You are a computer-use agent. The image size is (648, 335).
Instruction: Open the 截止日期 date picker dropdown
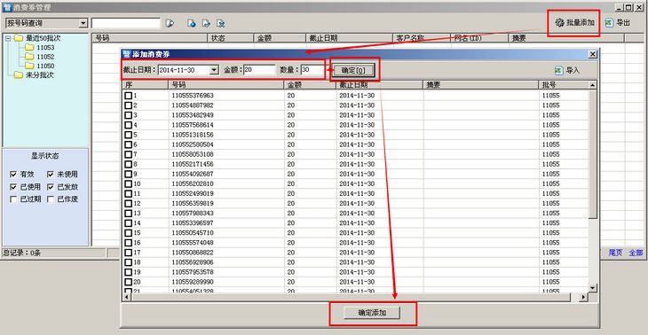[214, 70]
